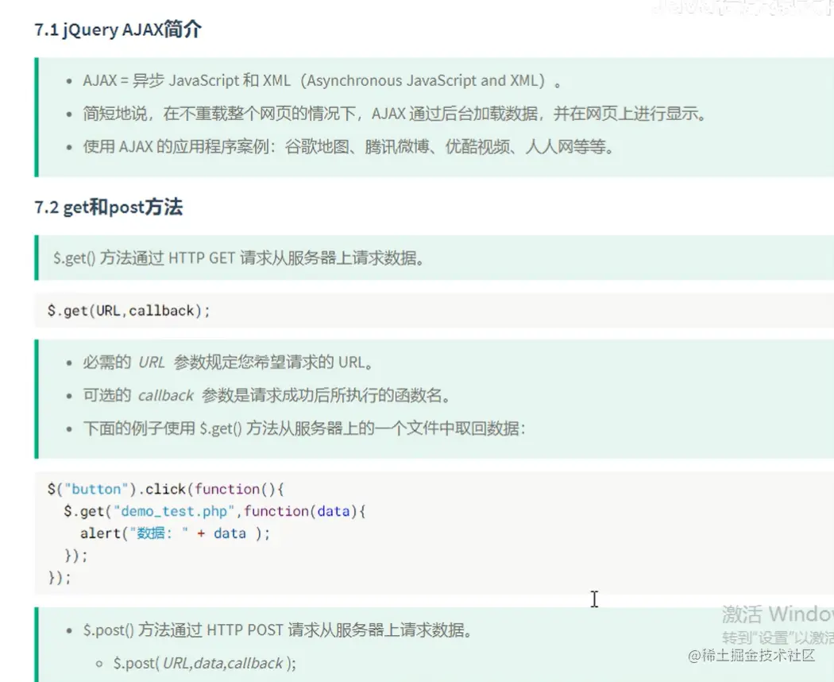Click the bullet "$.post() 方法通过 HTTP POST"
This screenshot has height=682, width=834.
277,631
